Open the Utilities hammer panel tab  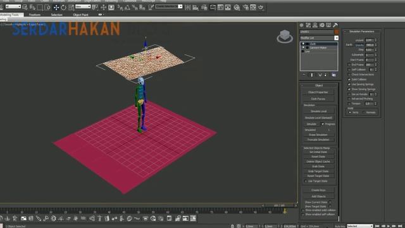[335, 25]
